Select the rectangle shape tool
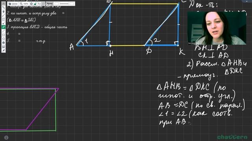Image resolution: width=252 pixels, height=141 pixels. point(4,35)
